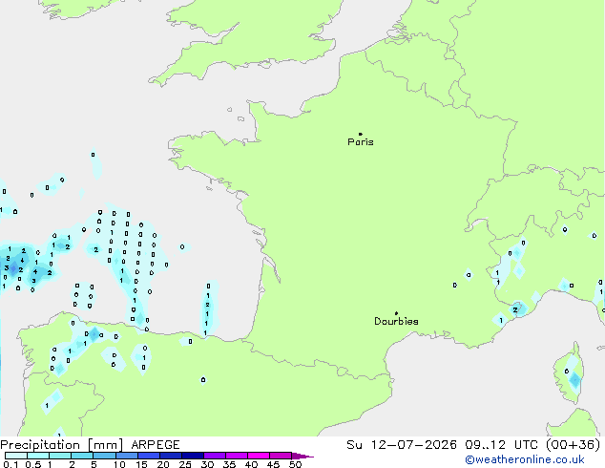
Task: Click the weatheronline.co.uk copyright link
Action: [525, 459]
